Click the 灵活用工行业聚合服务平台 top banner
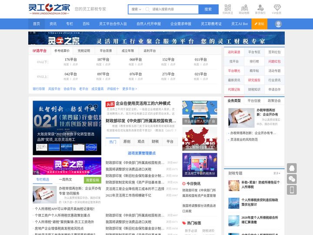 tap(156, 38)
